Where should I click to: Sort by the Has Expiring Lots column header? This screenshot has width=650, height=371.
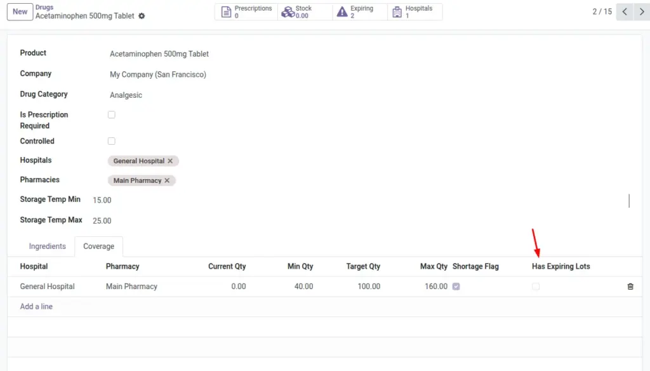coord(561,266)
